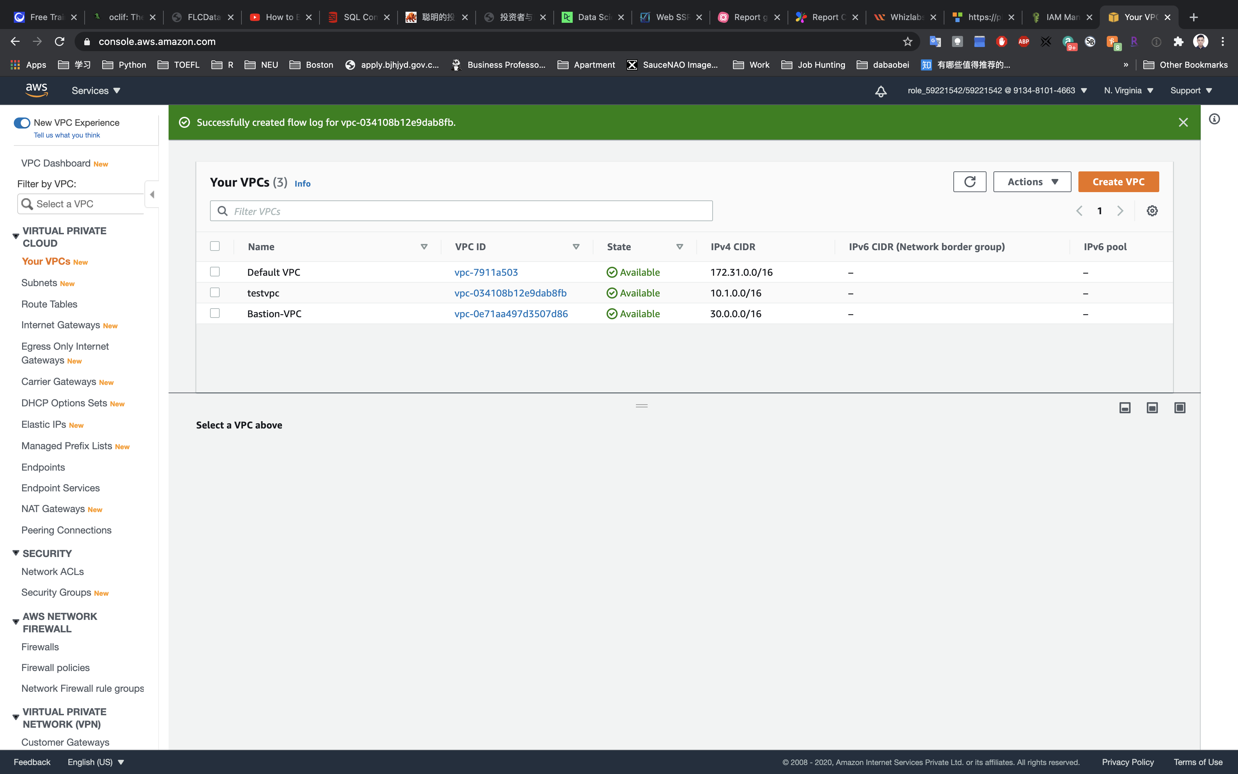Click the Create VPC button

(1118, 182)
